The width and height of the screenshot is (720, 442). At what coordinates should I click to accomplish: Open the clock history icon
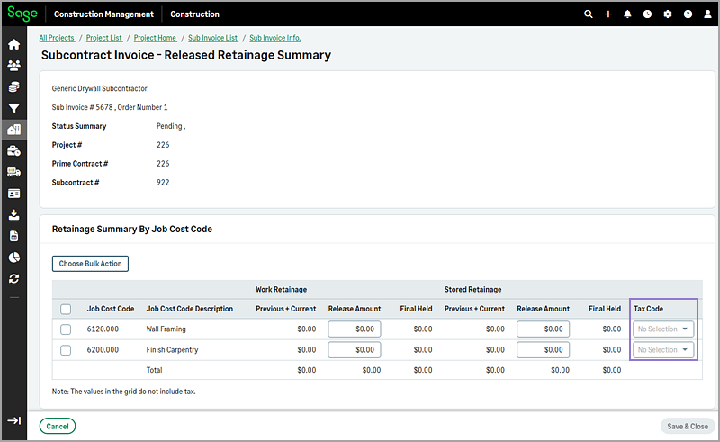648,14
